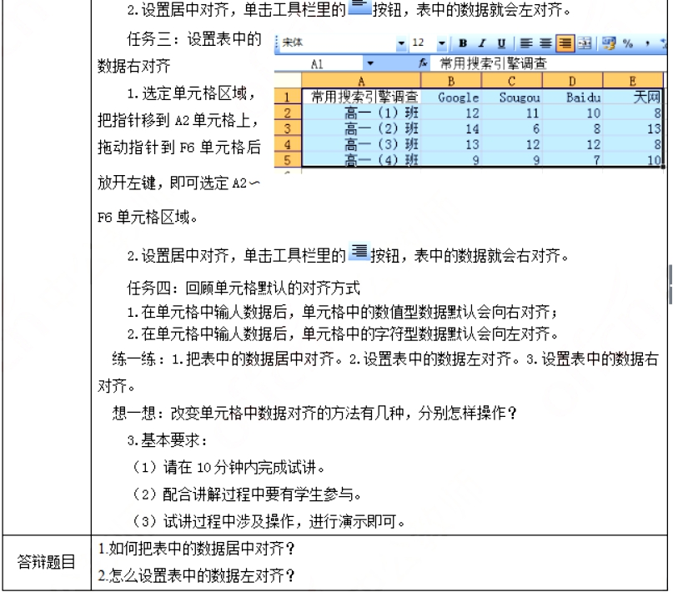Click the select-all corner of the spreadsheet
The image size is (673, 592).
click(288, 81)
